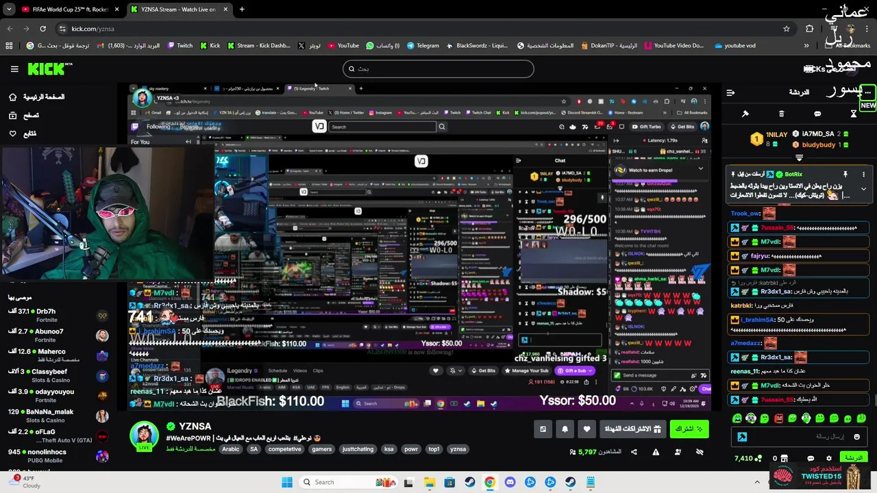
Task: Go to the Kick home sidebar item
Action: tap(38, 97)
